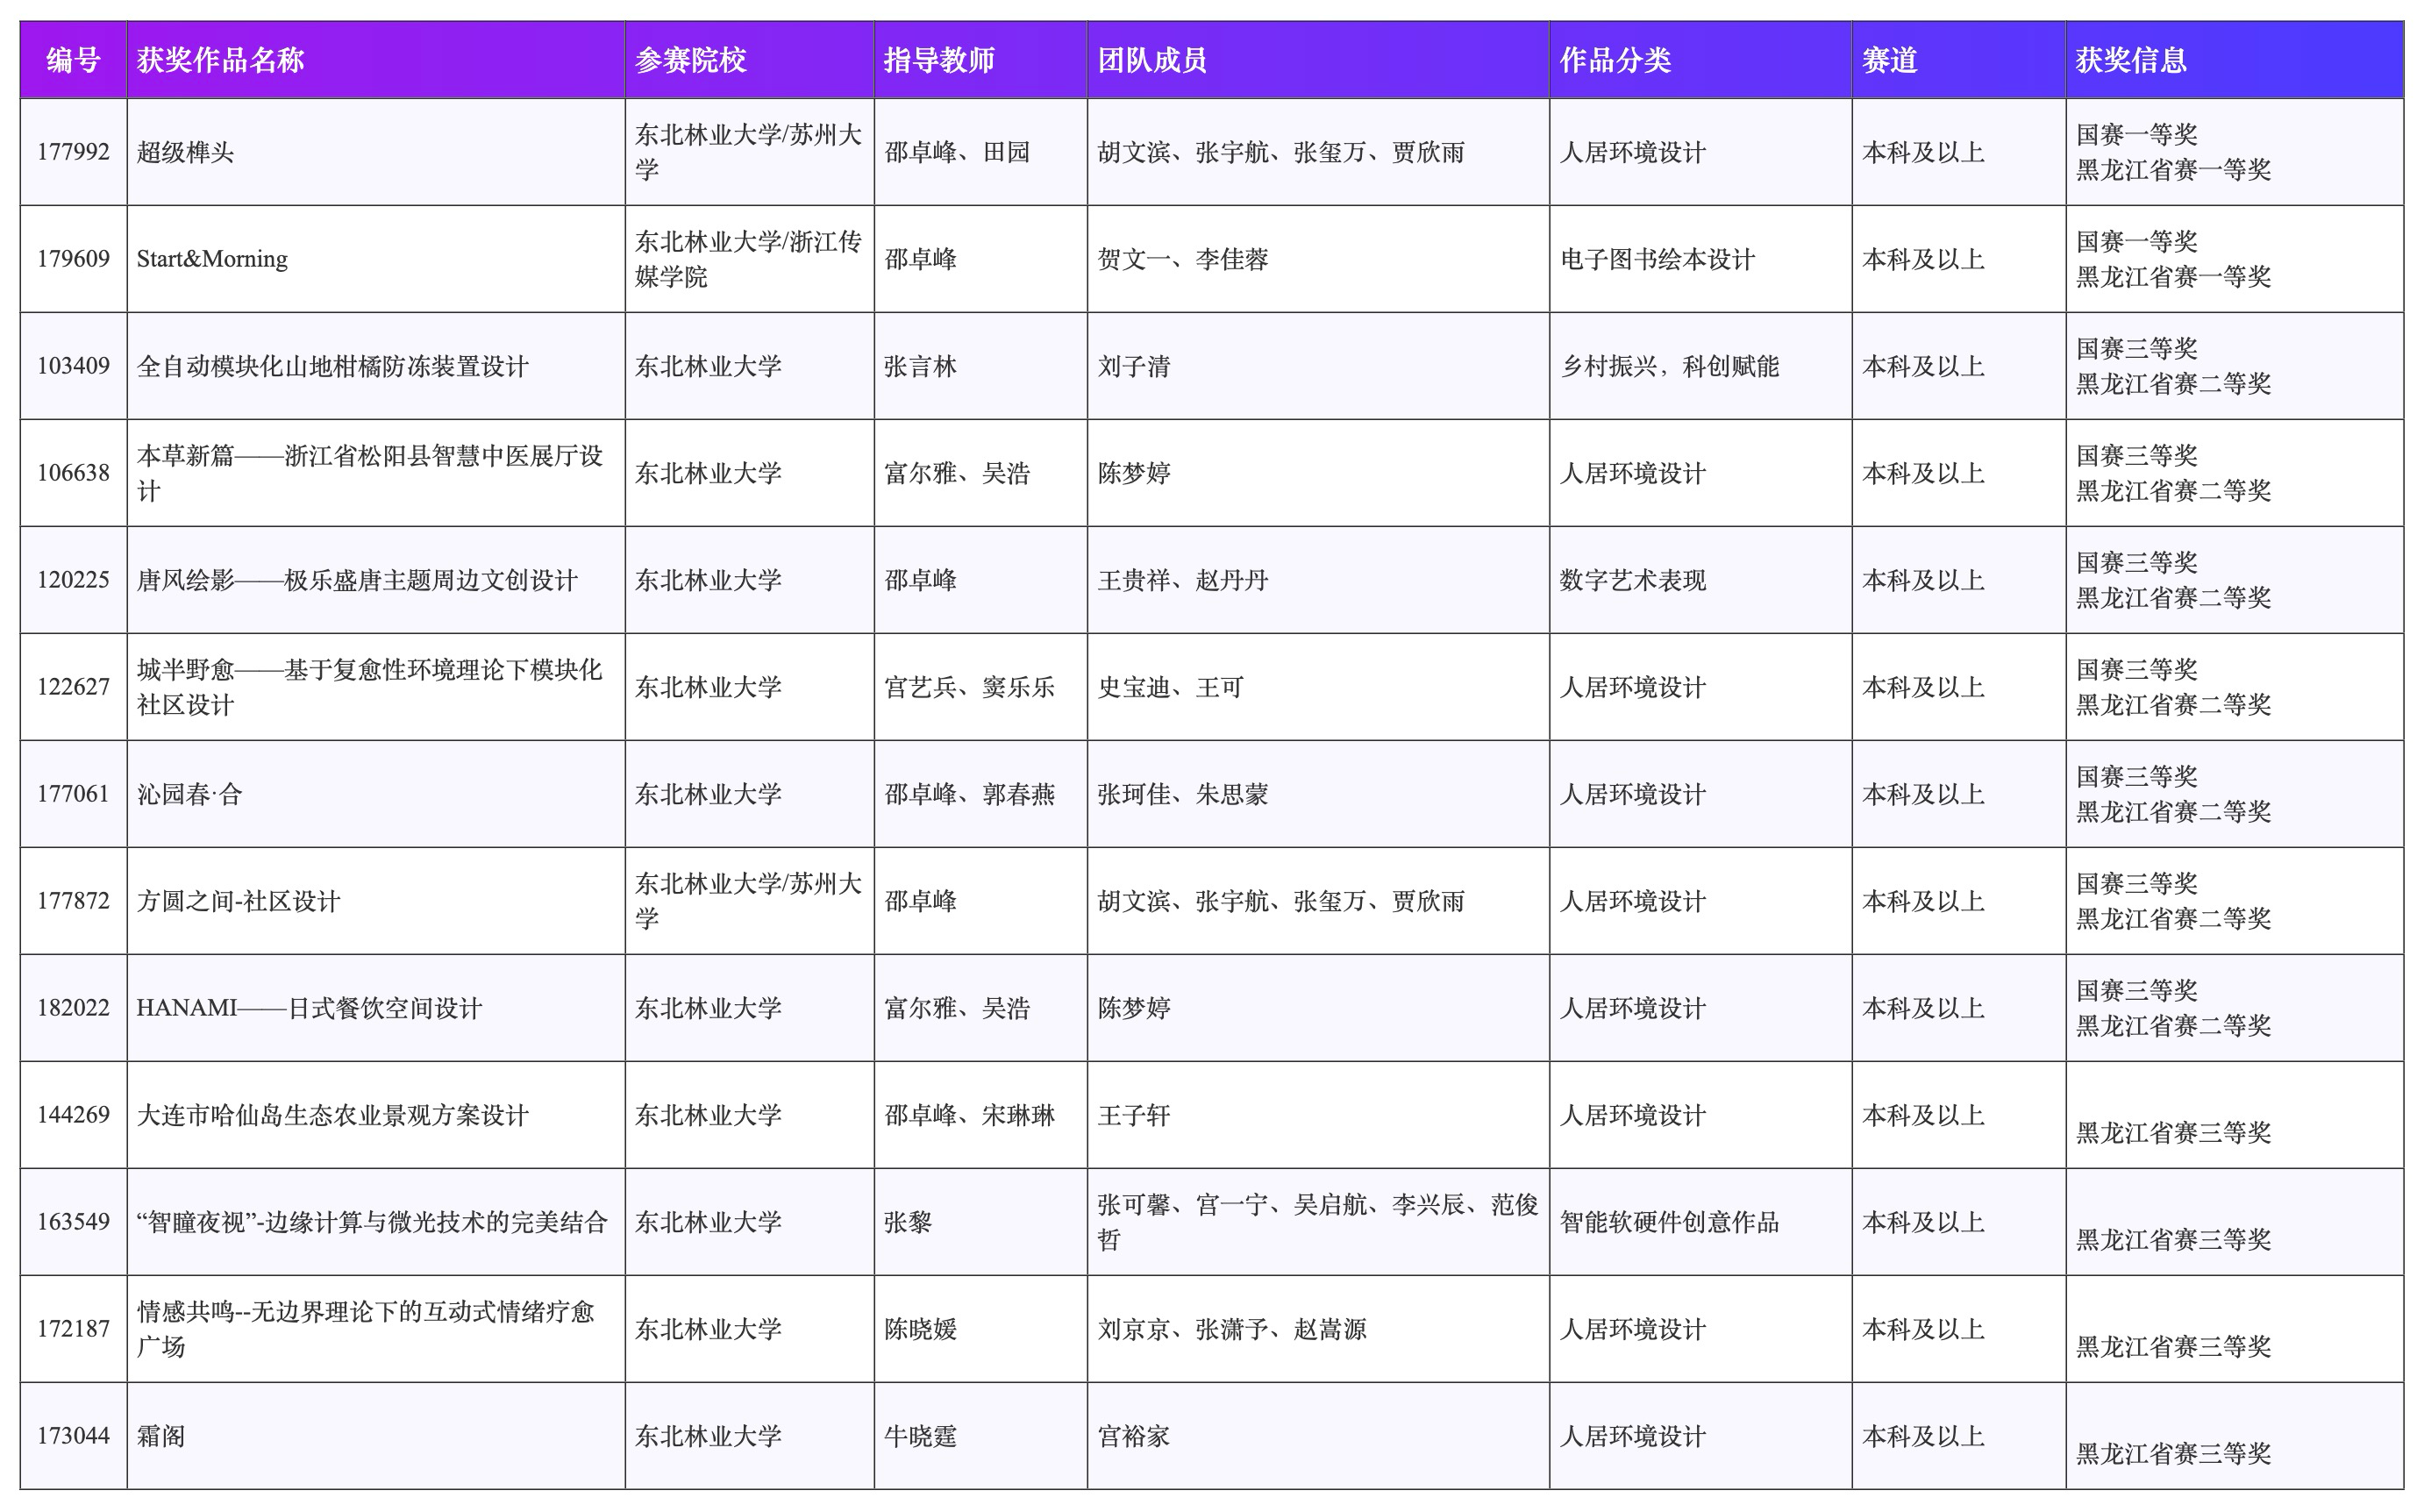Viewport: 2424px width, 1512px height.
Task: Click the 编号 column header
Action: coord(73,60)
